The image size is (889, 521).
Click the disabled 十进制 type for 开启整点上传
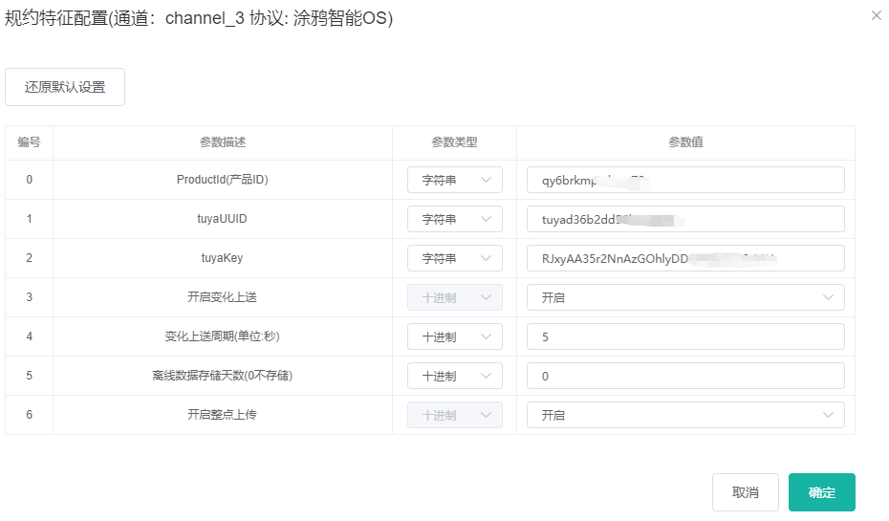point(454,415)
